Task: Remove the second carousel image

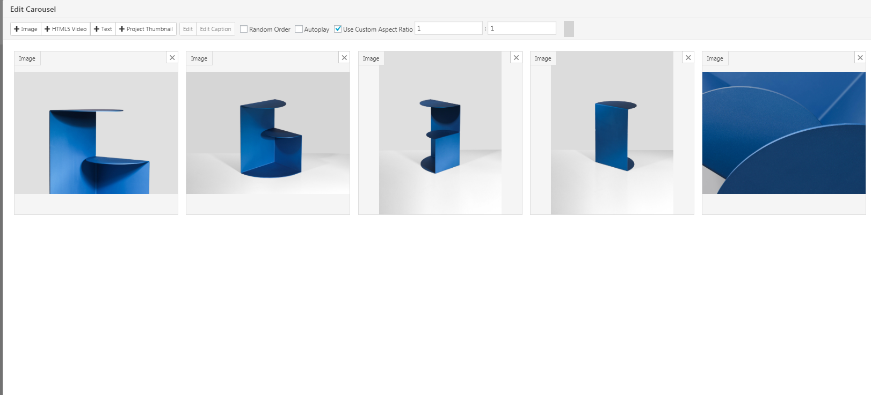Action: (x=344, y=58)
